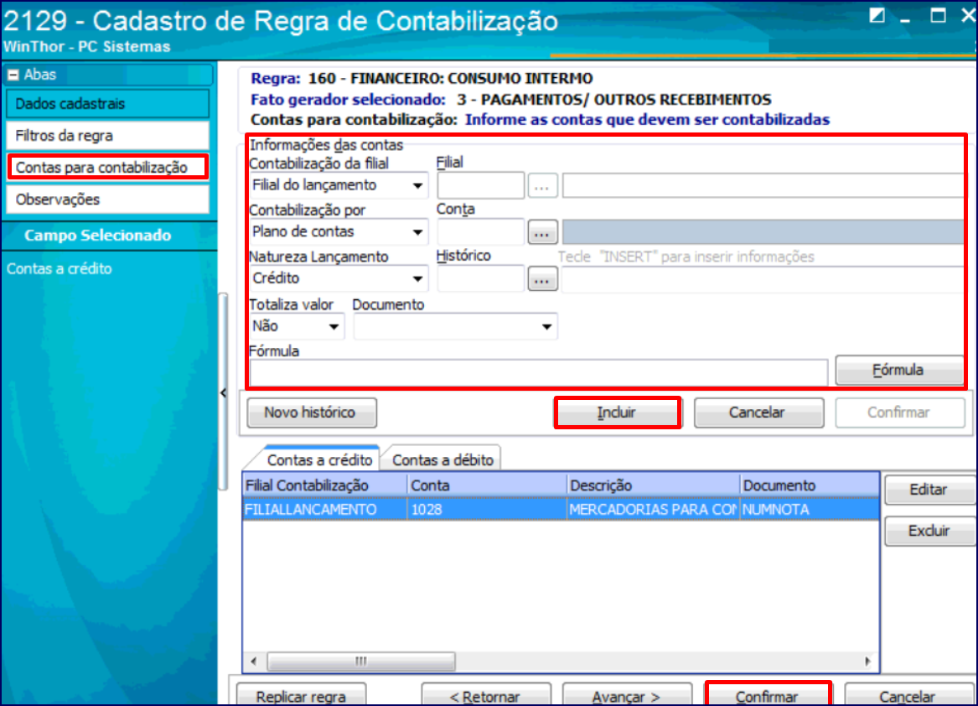This screenshot has width=978, height=706.
Task: Switch to Contas a débito tab
Action: click(x=442, y=459)
